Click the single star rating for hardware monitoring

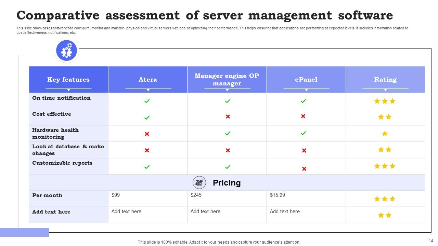(385, 133)
